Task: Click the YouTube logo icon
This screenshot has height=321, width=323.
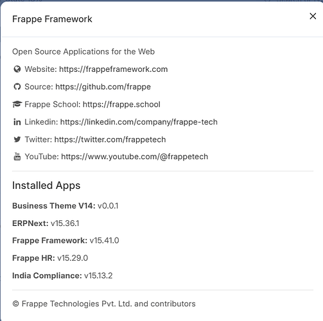Action: pos(17,157)
